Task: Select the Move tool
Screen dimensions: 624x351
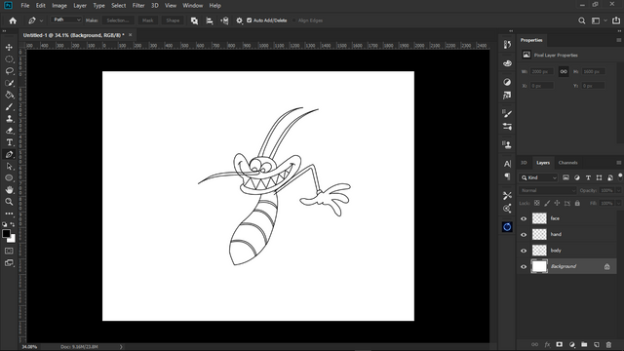Action: (9, 48)
